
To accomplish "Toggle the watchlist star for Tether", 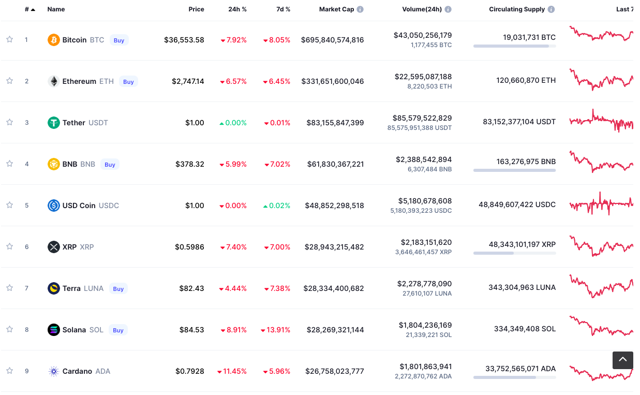I will tap(9, 122).
